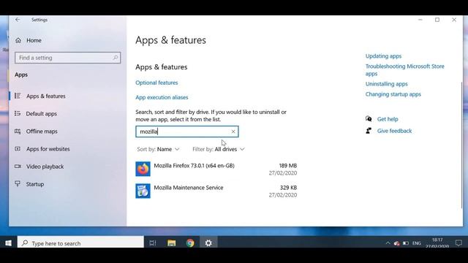Show hidden system tray icons
The height and width of the screenshot is (263, 468).
click(388, 243)
